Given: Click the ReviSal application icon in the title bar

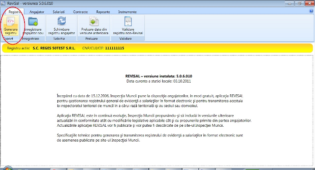Looking at the screenshot, I should pos(3,3).
